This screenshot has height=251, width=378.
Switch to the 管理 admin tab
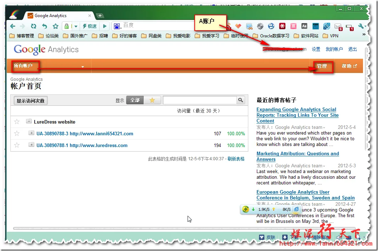[x=322, y=66]
